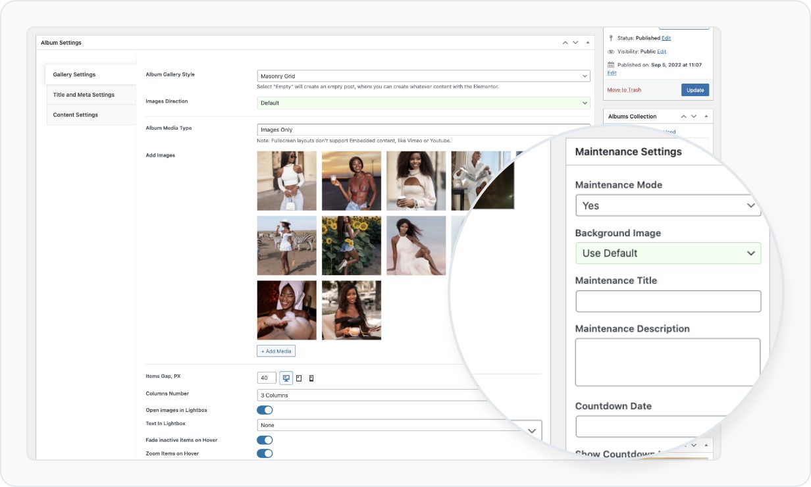811x487 pixels.
Task: Open Columns Number dropdown
Action: coord(373,395)
